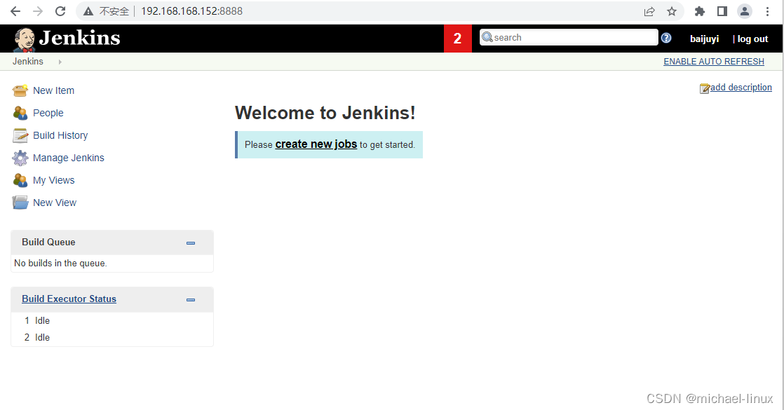Image resolution: width=784 pixels, height=410 pixels.
Task: Open the People page link
Action: tap(48, 113)
